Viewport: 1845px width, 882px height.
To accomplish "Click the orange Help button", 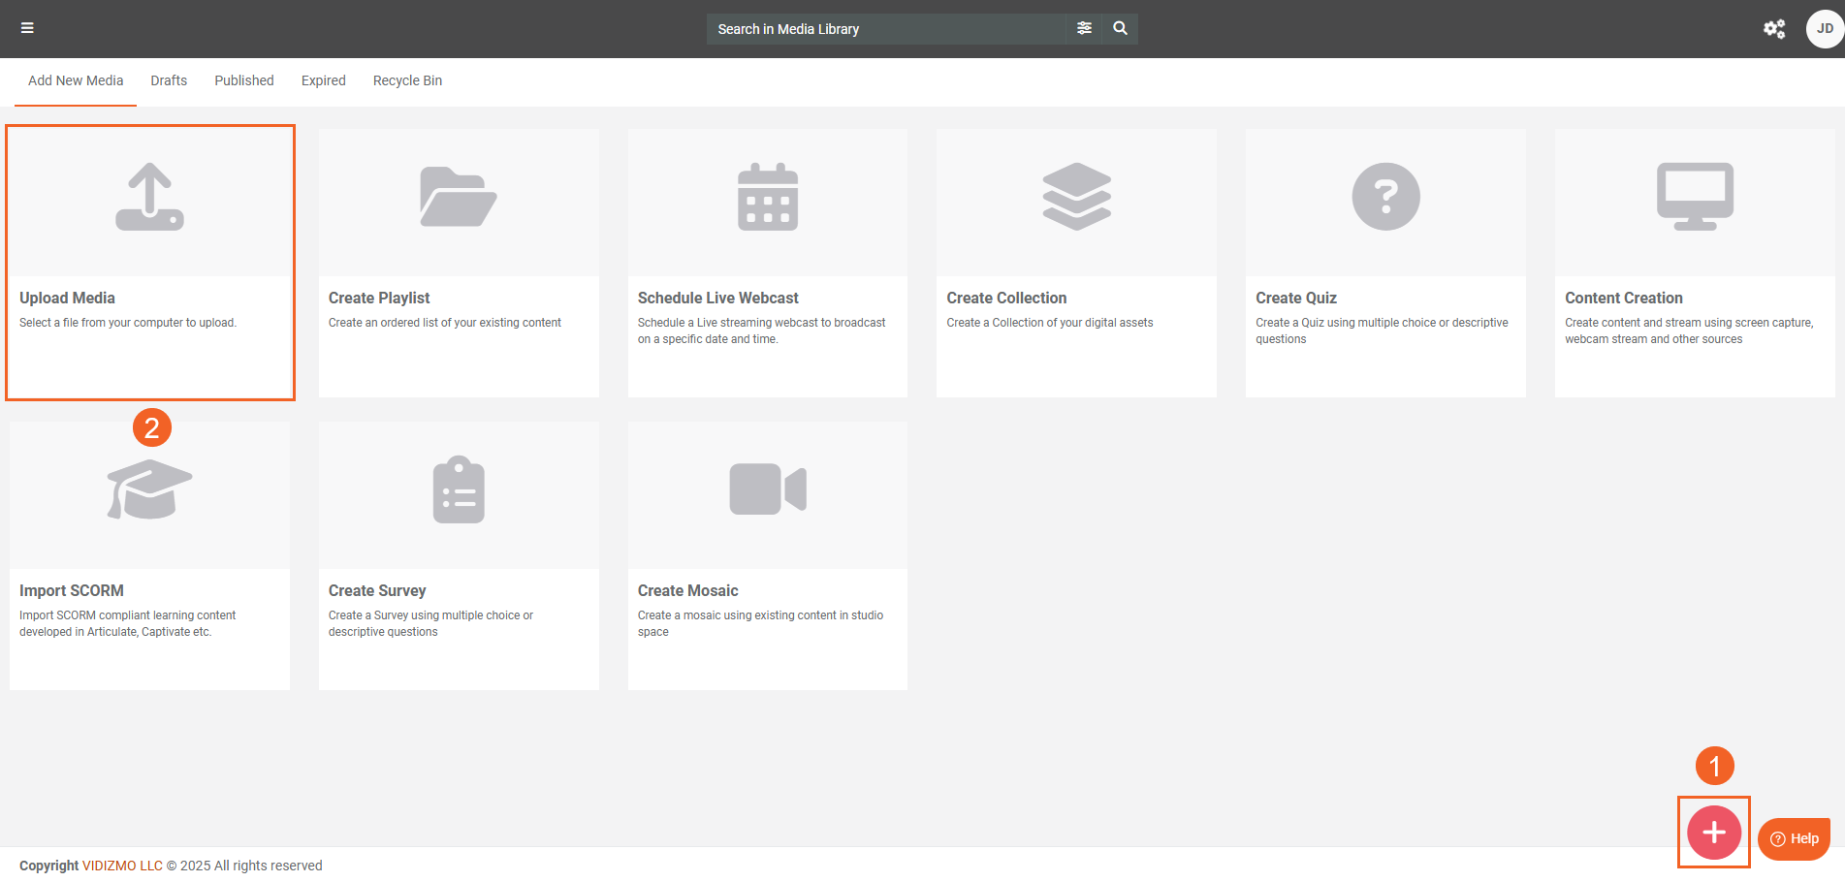I will [1794, 838].
